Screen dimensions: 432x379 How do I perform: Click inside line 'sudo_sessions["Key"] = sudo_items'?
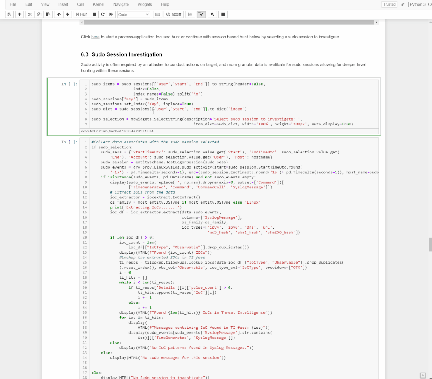(129, 99)
